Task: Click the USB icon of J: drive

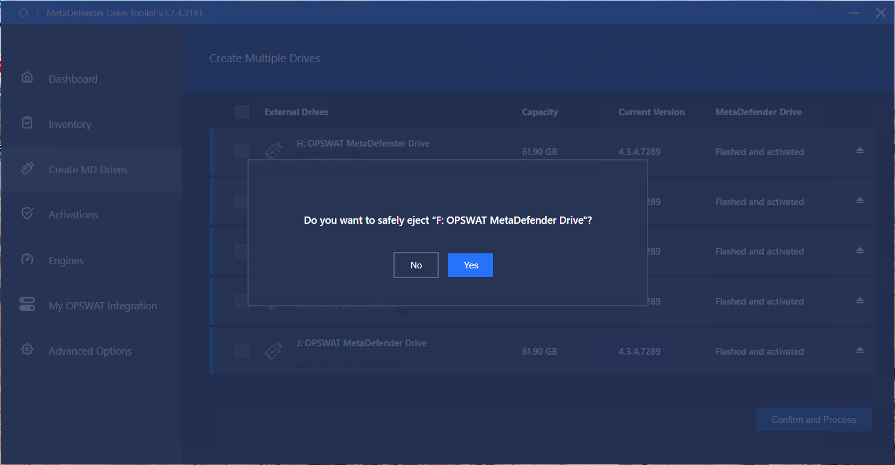Action: pyautogui.click(x=273, y=351)
